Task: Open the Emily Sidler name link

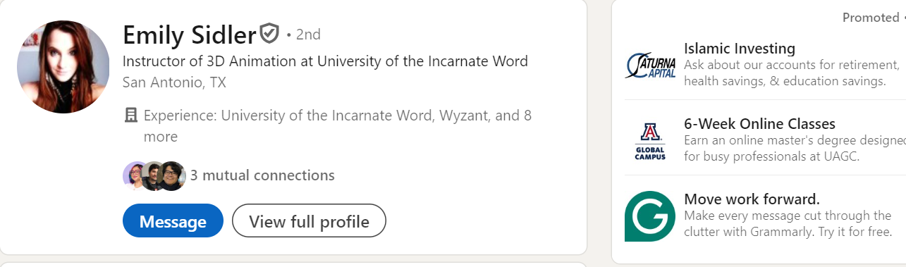Action: (189, 34)
